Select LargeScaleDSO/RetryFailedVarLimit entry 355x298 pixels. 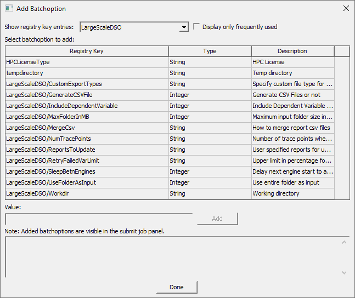point(87,161)
